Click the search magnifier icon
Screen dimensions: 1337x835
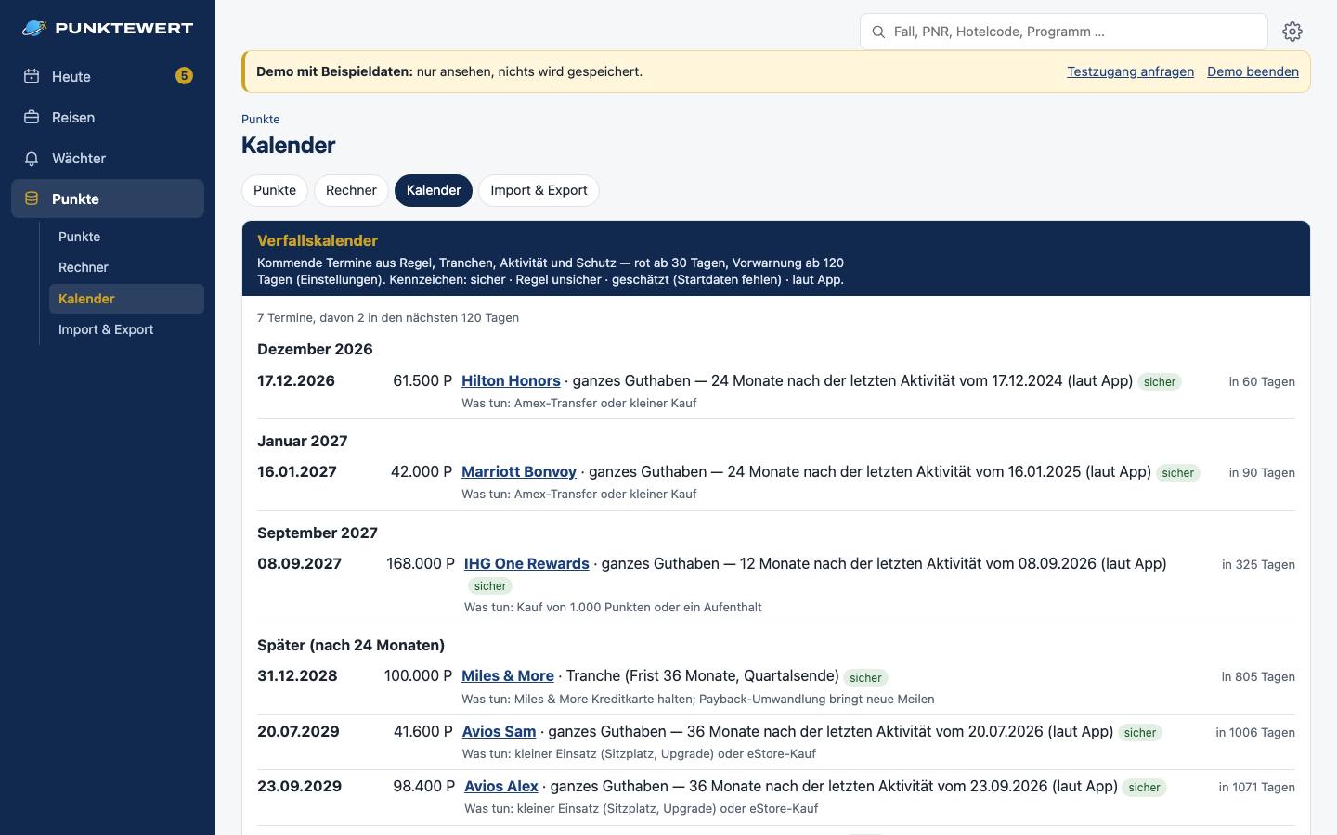(x=878, y=32)
